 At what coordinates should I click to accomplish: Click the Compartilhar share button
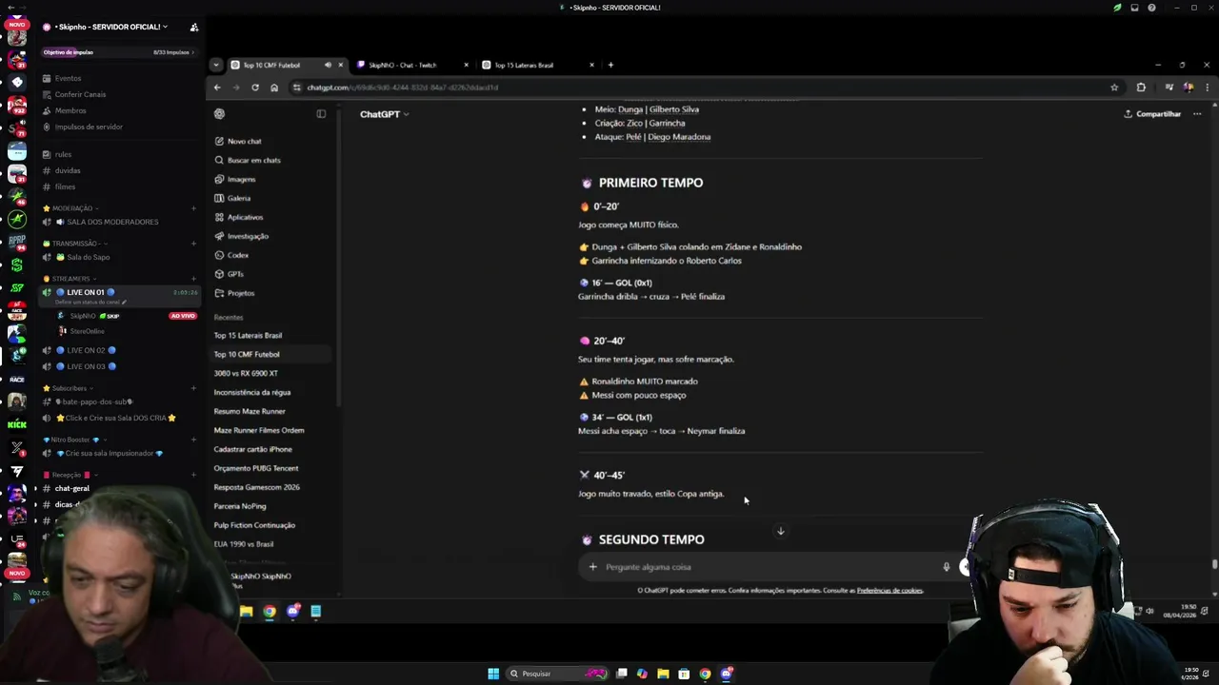(1152, 114)
